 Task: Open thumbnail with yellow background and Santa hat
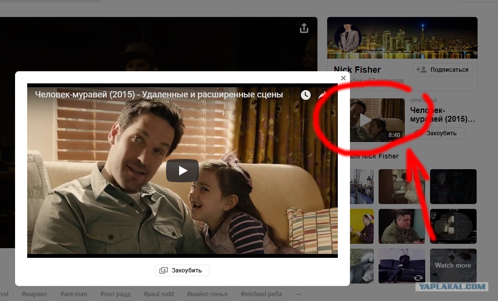point(362,226)
